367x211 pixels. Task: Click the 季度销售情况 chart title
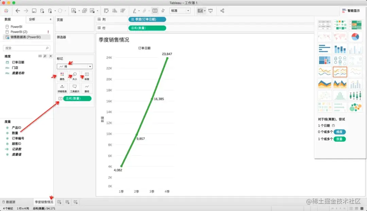click(114, 40)
